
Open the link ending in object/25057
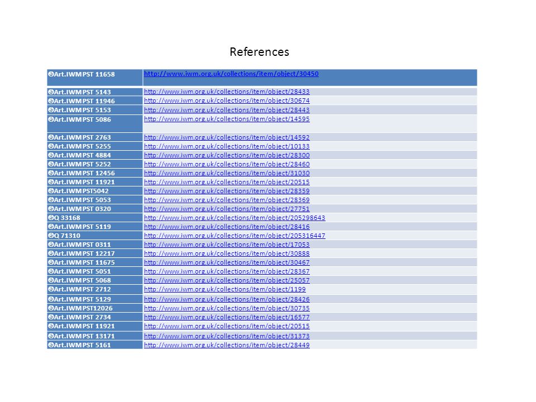[x=227, y=280]
